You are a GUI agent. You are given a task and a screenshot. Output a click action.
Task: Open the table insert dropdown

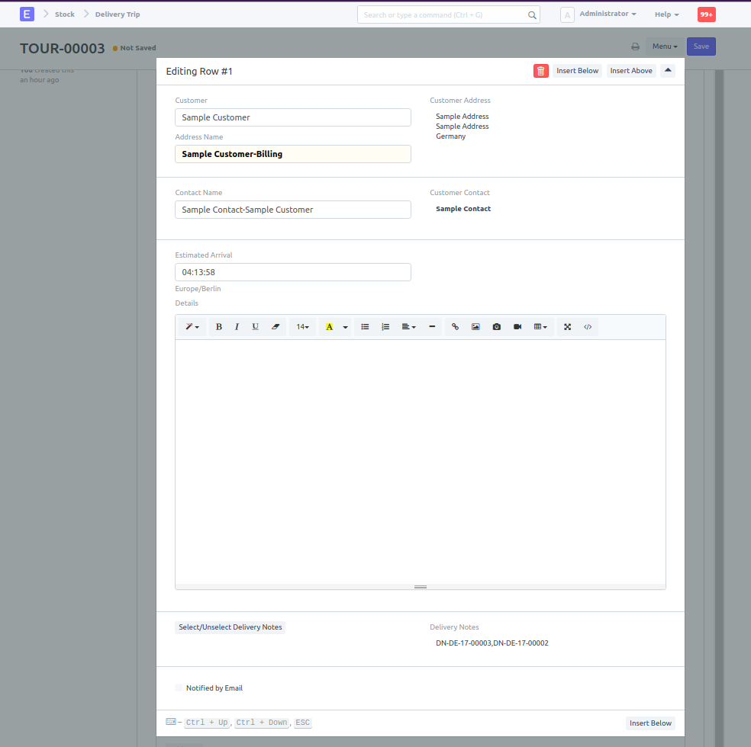point(540,327)
